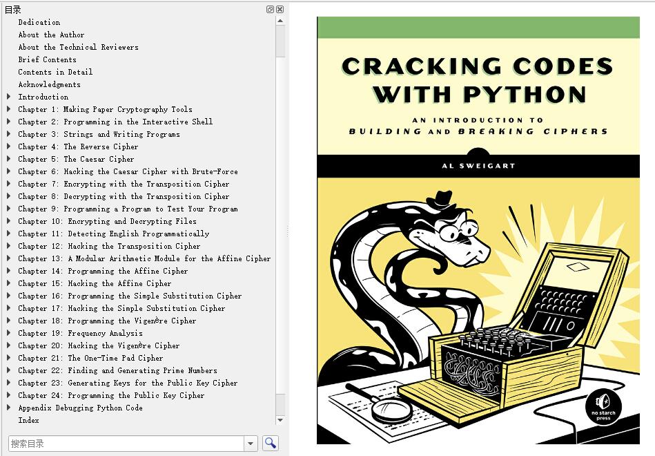Open About the Technical Reviewers entry
The image size is (655, 456).
(x=78, y=47)
